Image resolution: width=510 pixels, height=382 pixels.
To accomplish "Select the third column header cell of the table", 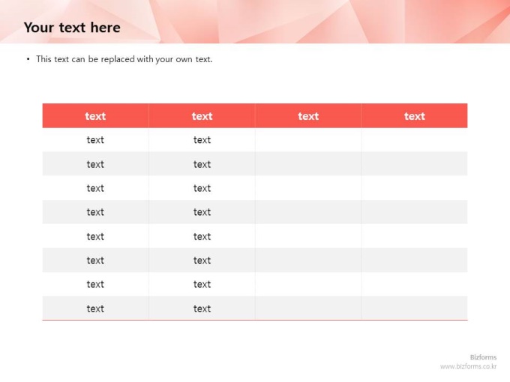I will (308, 116).
